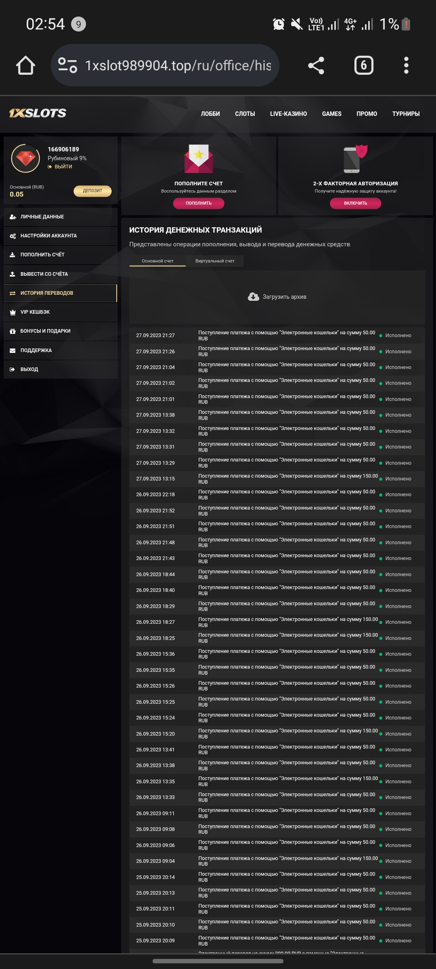The height and width of the screenshot is (969, 436).
Task: Click the site settings icon in address bar
Action: pyautogui.click(x=67, y=65)
